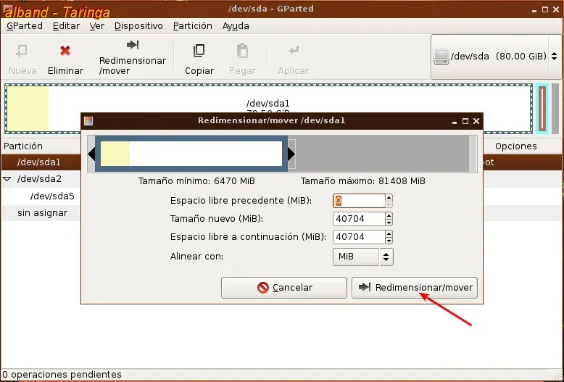Screen dimensions: 564x382
Task: Click the left black resize handle arrow
Action: 91,154
